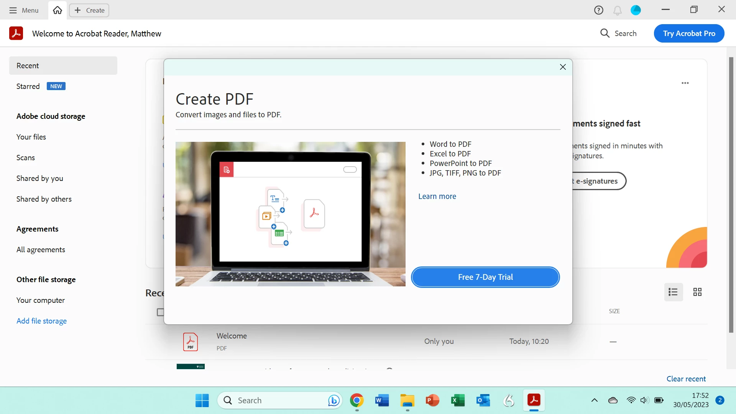Screen dimensions: 736x414
Task: Open the Create button in the top bar
Action: click(x=89, y=10)
